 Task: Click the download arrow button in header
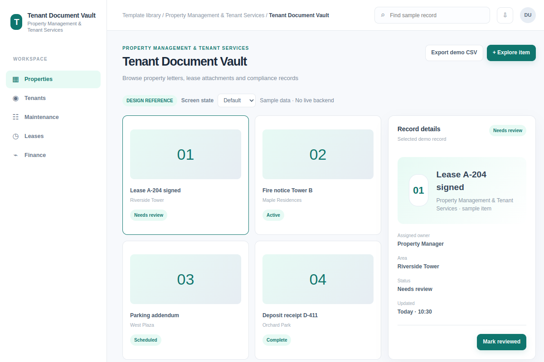coord(505,15)
